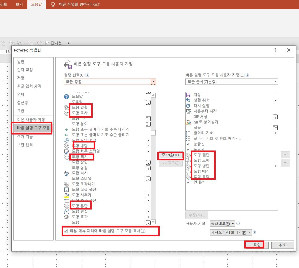299x268 pixels.
Task: Open the 원래대로 reset dropdown
Action: (223, 224)
